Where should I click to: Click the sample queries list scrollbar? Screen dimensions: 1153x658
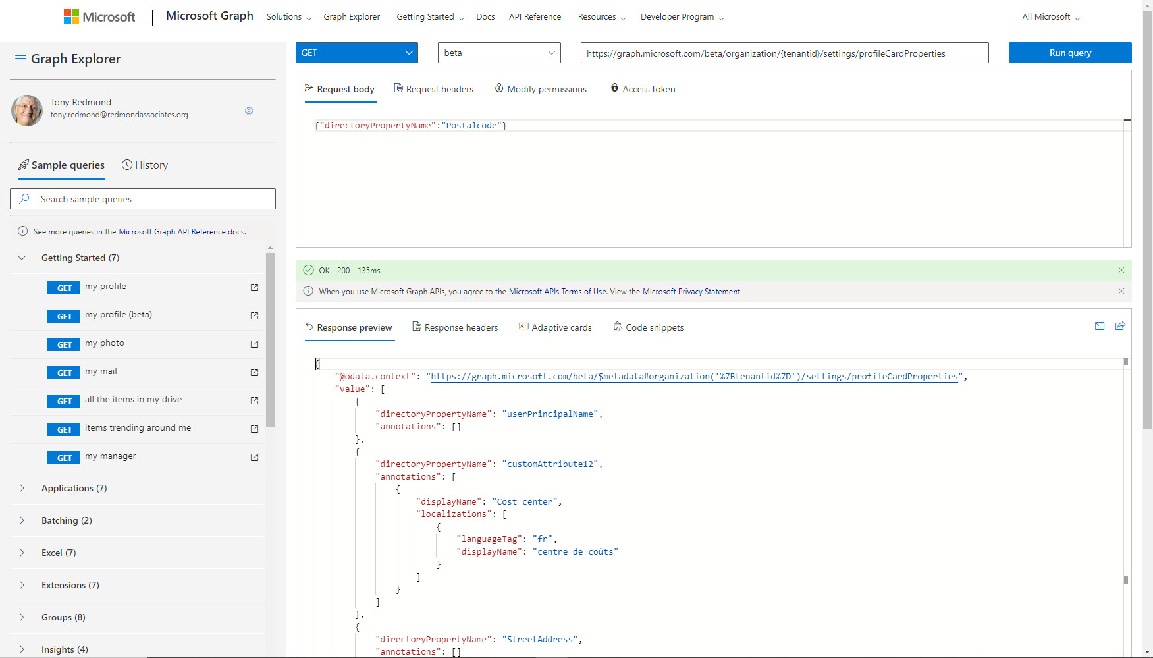pos(270,340)
